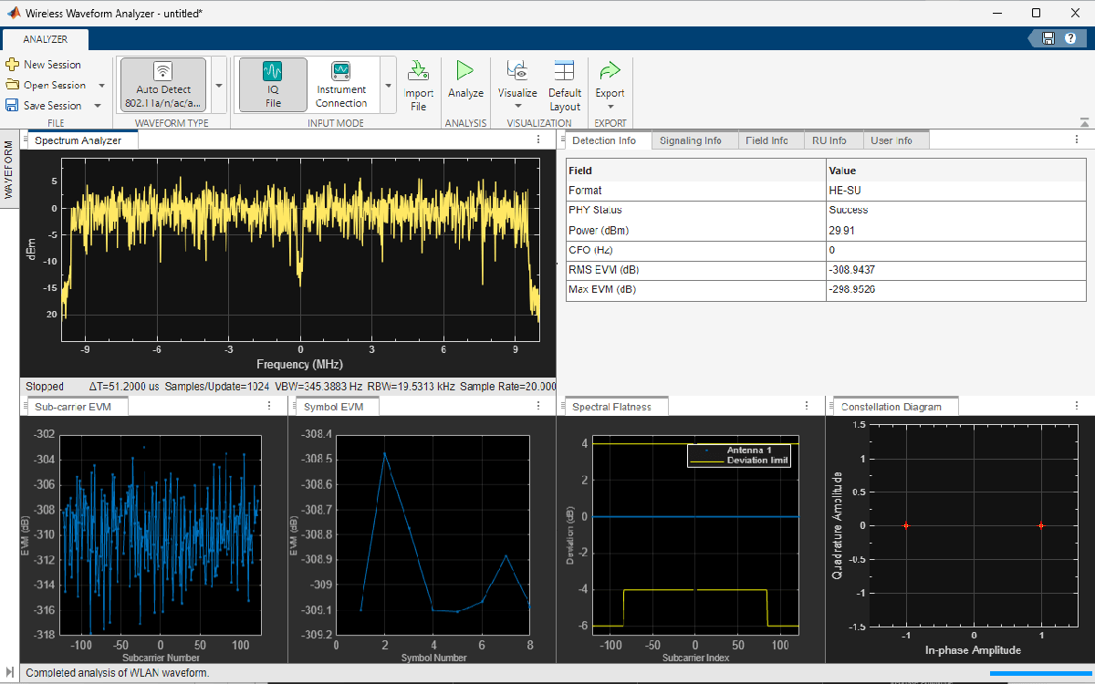The height and width of the screenshot is (684, 1095).
Task: Click the Default Layout icon
Action: pos(565,71)
